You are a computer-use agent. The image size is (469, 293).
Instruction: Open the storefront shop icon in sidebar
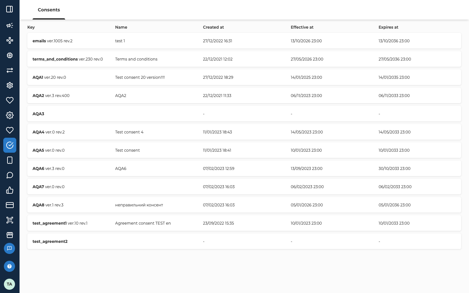[10, 235]
